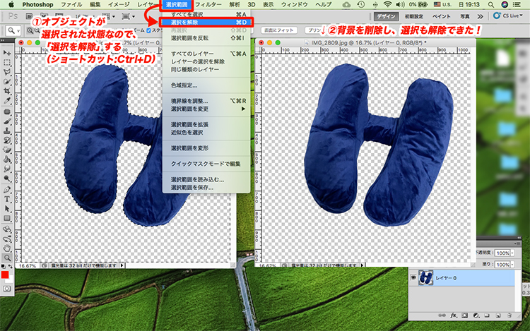
Task: Open the opacity 不透明度 slider arrow
Action: click(x=513, y=253)
